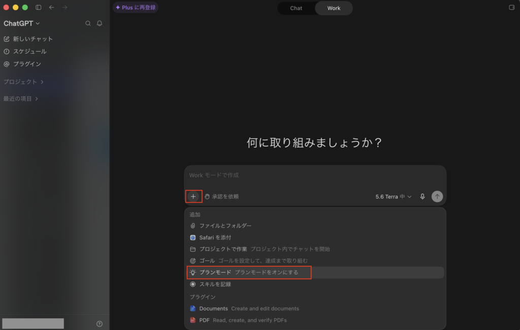
Task: Click the PDF plugin icon
Action: point(192,320)
